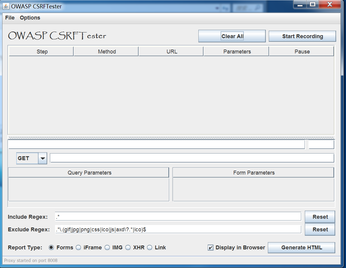Focus the Include Regex field
The width and height of the screenshot is (346, 268).
point(178,217)
